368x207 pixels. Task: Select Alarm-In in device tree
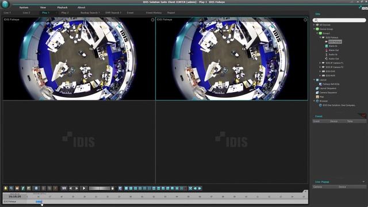pyautogui.click(x=333, y=46)
